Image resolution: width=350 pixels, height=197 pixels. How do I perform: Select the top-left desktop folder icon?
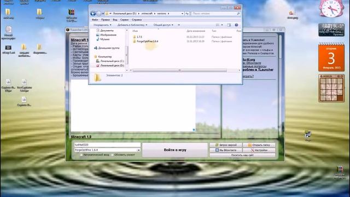coord(8,14)
